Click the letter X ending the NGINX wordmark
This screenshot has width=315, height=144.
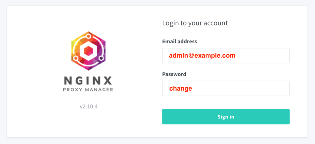(x=108, y=81)
